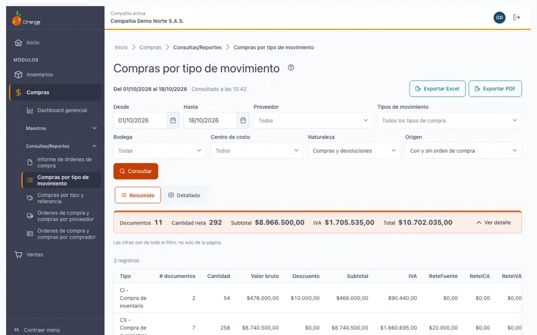
Task: Click the Inicio home icon
Action: (x=19, y=43)
